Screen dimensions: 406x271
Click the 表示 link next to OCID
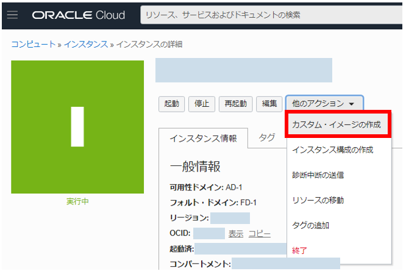[x=236, y=233]
